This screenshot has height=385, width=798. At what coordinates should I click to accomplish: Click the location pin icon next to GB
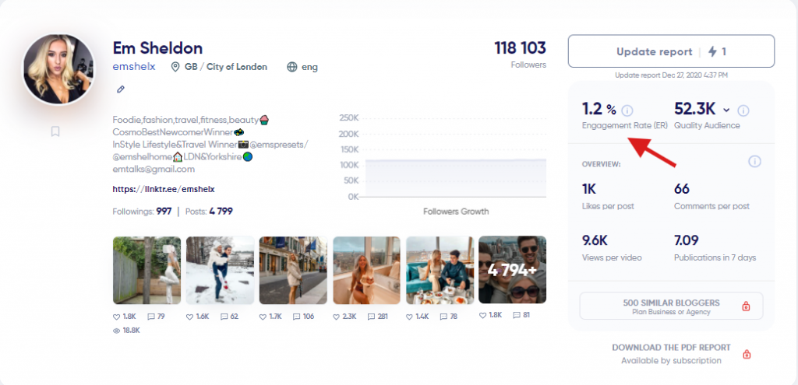175,67
